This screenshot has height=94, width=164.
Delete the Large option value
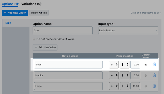coord(154,86)
